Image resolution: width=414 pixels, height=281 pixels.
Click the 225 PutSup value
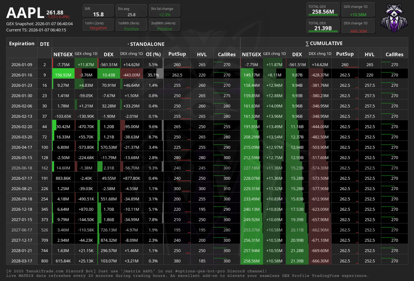tap(177, 147)
